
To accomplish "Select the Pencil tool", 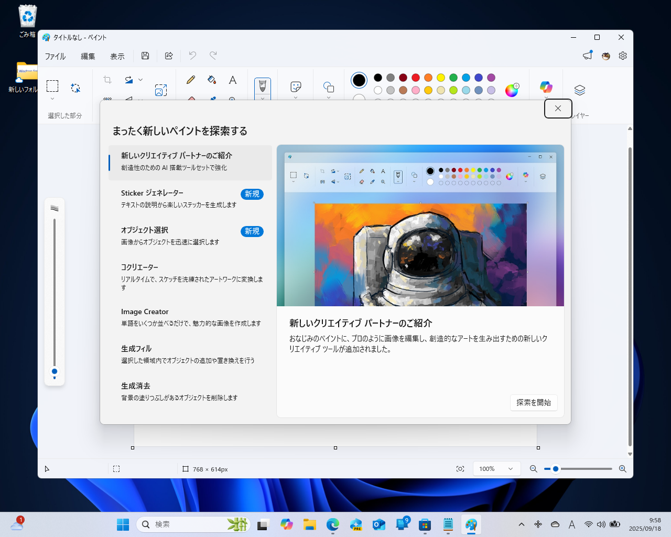I will (x=191, y=80).
